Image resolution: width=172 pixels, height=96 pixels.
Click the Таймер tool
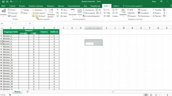(25, 10)
